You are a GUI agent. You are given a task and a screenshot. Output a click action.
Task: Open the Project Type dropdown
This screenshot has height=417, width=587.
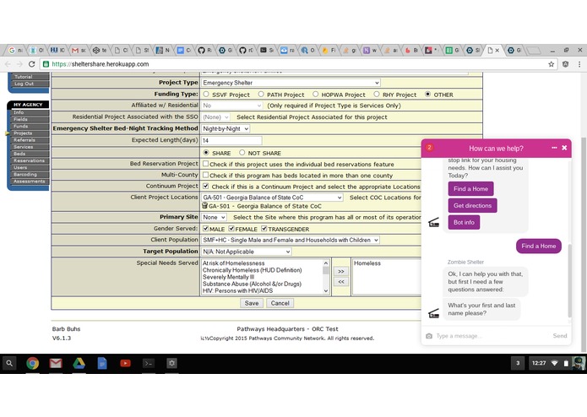coord(291,83)
